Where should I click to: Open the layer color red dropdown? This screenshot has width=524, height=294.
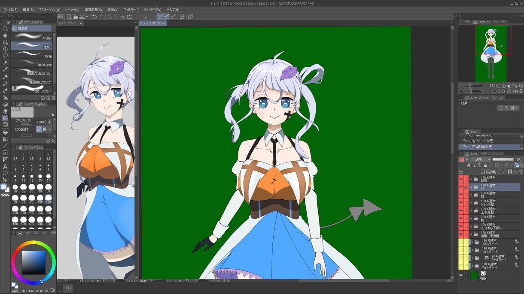[x=464, y=159]
